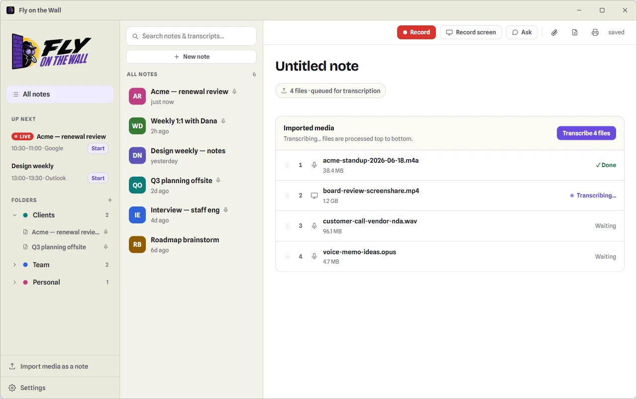Image resolution: width=637 pixels, height=399 pixels.
Task: Click file name voice-memo-ideas.opus
Action: coord(359,252)
